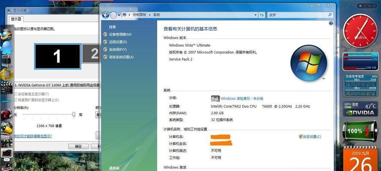The height and width of the screenshot is (171, 381).
Task: Click the sidebar previous-page arrow
Action: click(369, 6)
